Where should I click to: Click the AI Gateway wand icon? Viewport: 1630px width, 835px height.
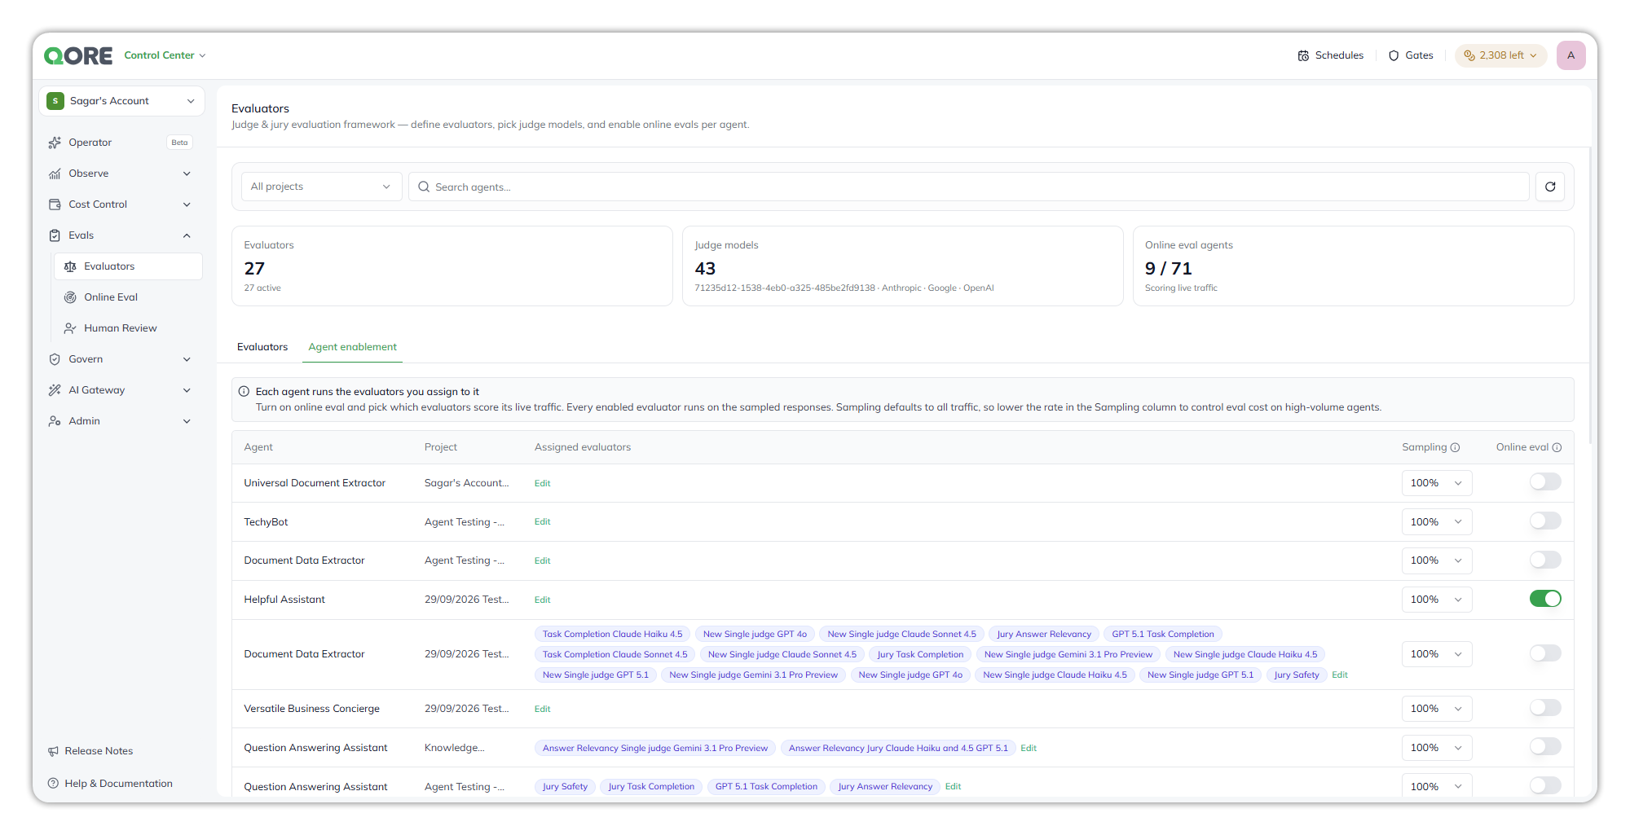pyautogui.click(x=55, y=390)
